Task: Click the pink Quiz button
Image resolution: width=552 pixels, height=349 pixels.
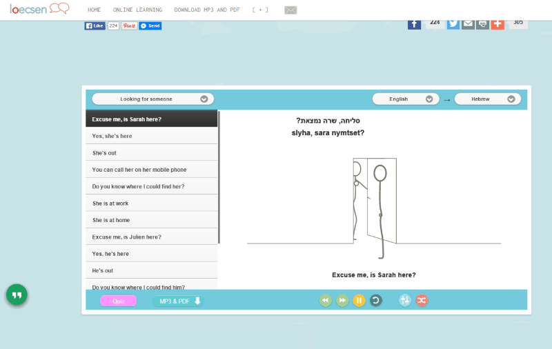Action: (118, 301)
